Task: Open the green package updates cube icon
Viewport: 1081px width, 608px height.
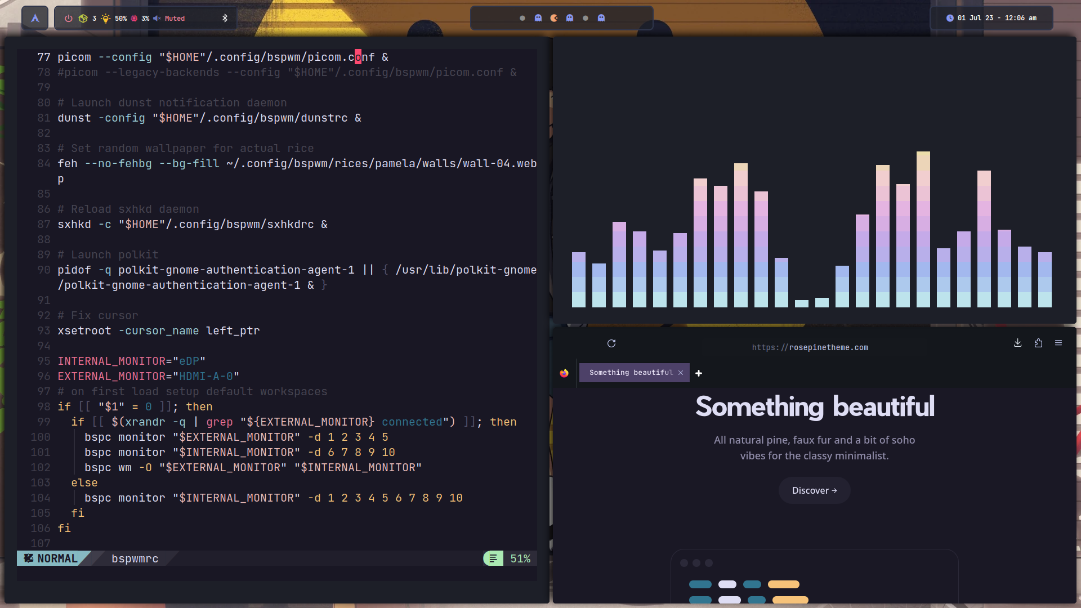Action: 83,18
